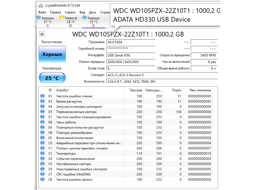Click the Атрибут column header
Viewport: 268px width, 190px height.
click(89, 90)
